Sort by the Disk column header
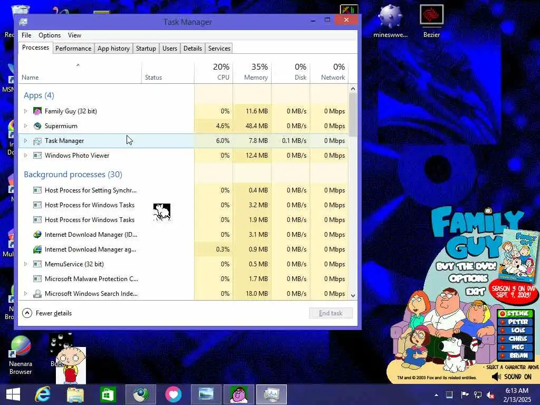Screen dimensions: 540x405 pos(291,72)
